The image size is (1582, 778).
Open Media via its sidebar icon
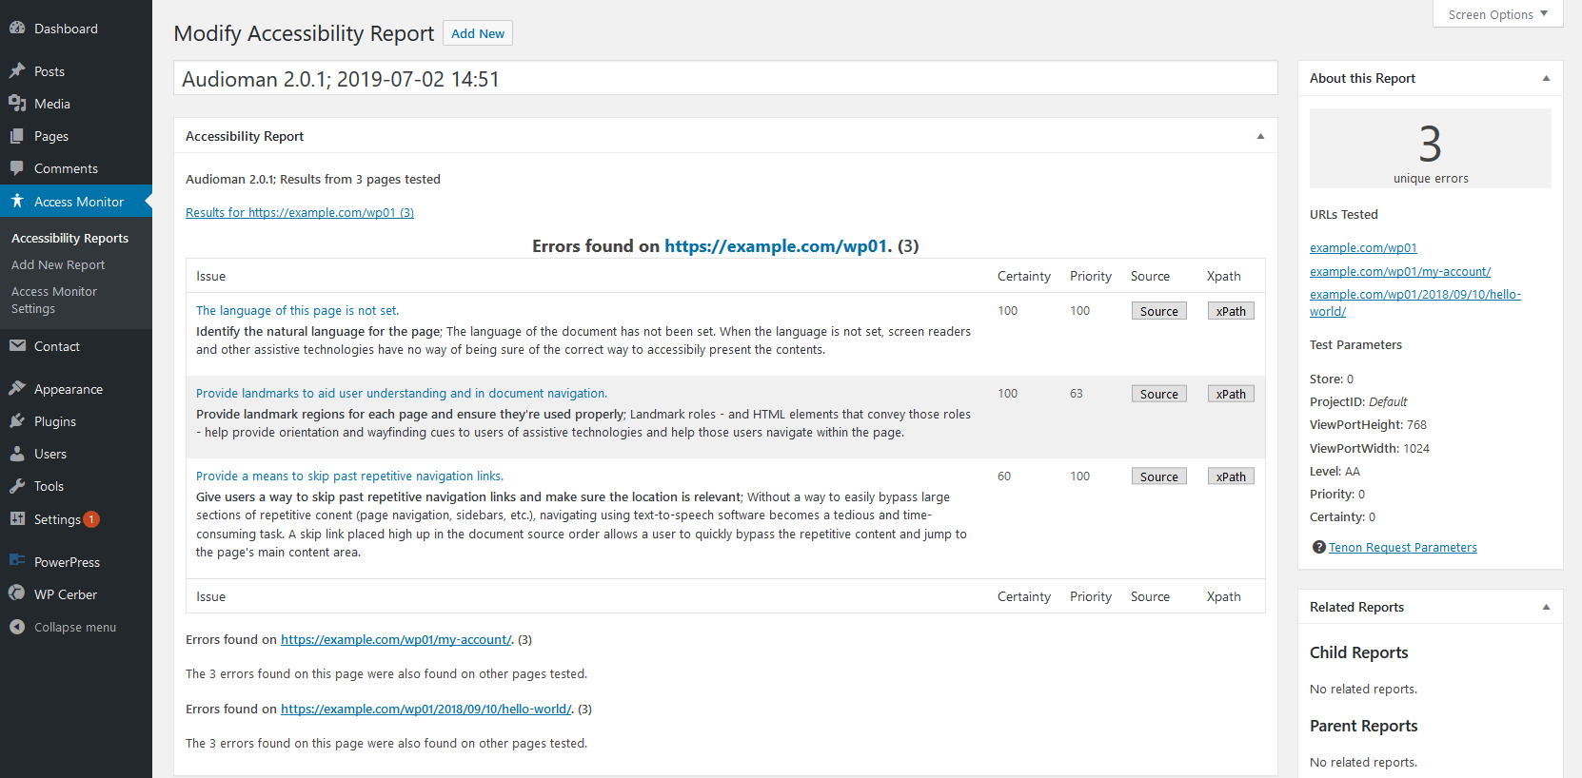coord(17,104)
